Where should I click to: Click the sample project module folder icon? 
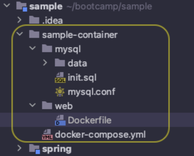pos(22,6)
